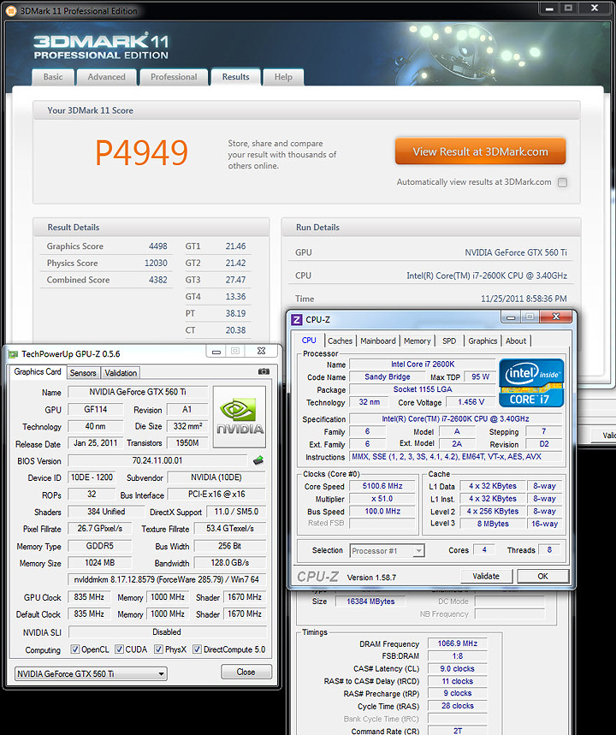Open the Validation tab in GPU-Z

(x=121, y=373)
